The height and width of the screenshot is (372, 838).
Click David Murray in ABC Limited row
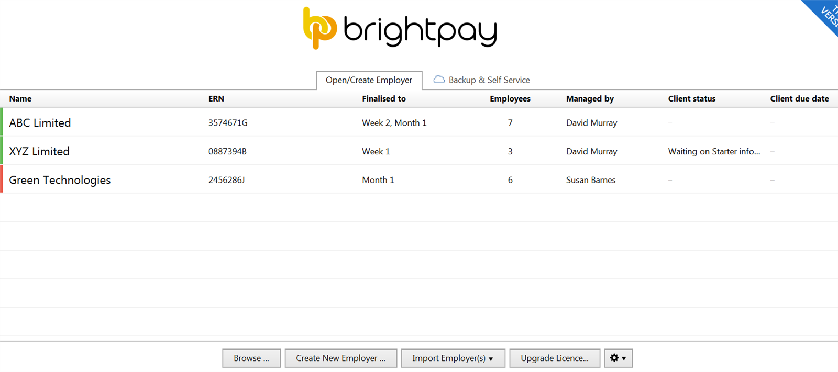point(592,123)
